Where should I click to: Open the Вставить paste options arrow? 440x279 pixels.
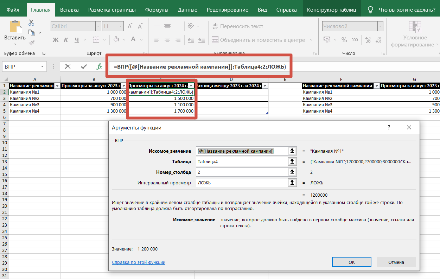point(15,44)
